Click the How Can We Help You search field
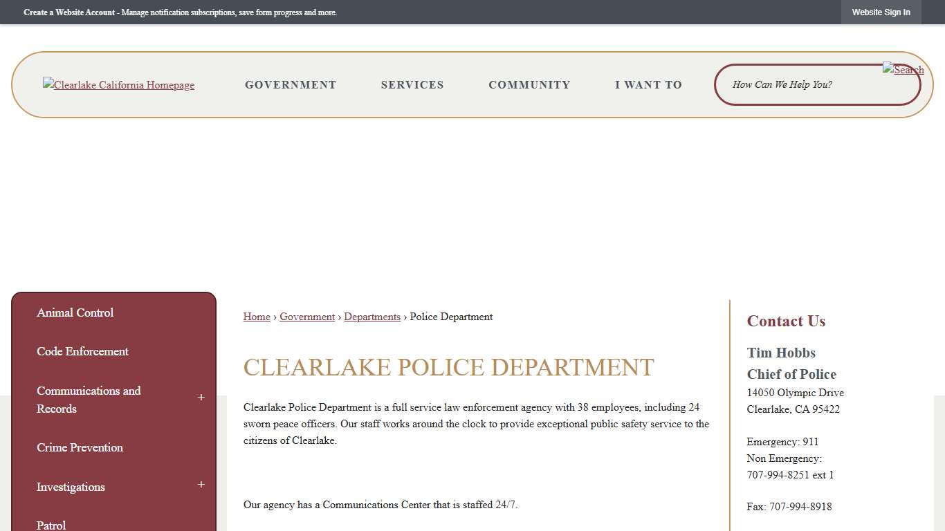Viewport: 945px width, 531px height. pos(796,84)
